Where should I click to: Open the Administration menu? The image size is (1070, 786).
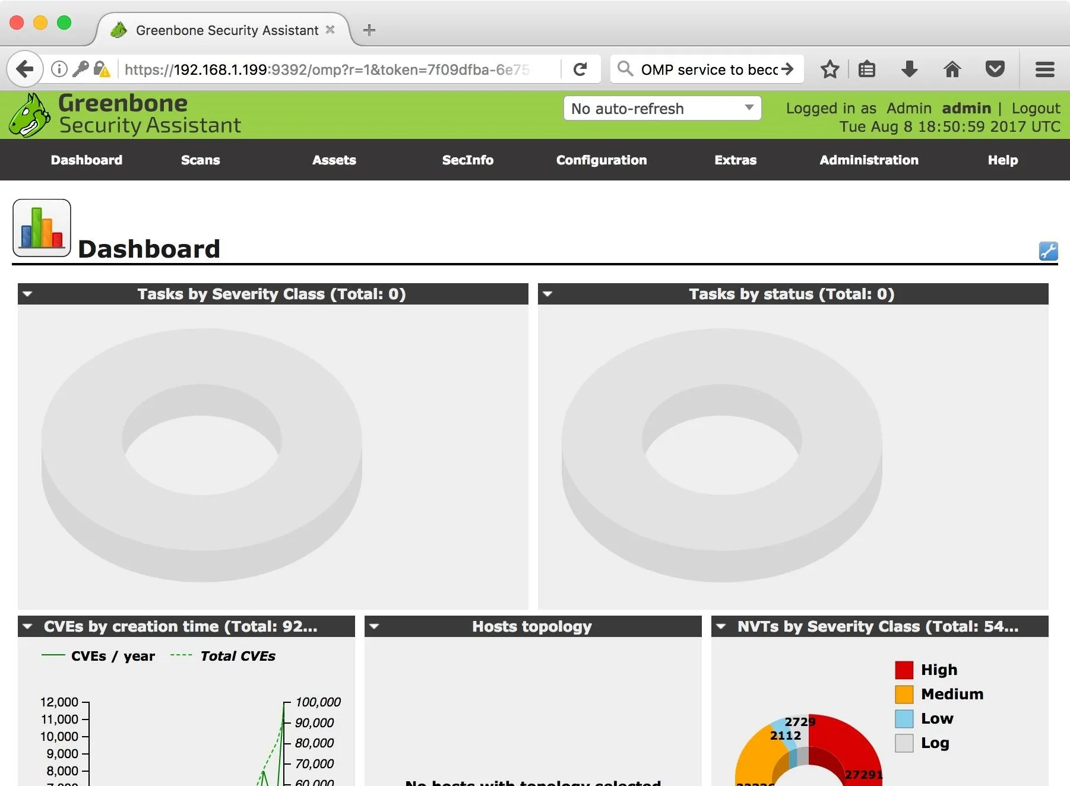869,160
